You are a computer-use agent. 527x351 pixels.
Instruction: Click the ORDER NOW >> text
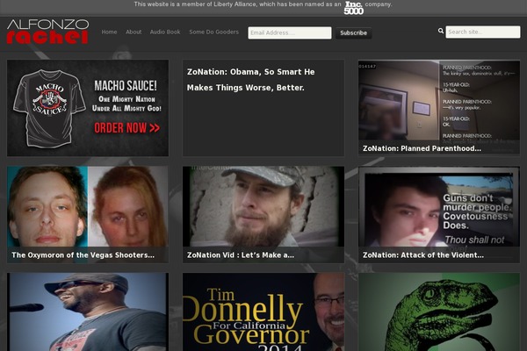(126, 128)
